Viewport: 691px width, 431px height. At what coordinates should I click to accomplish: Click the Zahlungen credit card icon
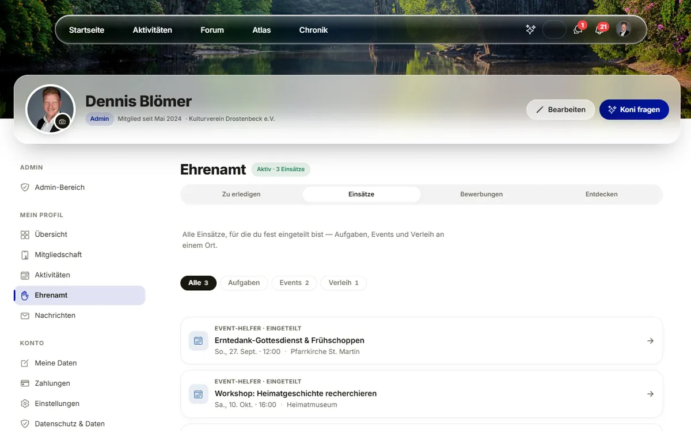click(25, 383)
